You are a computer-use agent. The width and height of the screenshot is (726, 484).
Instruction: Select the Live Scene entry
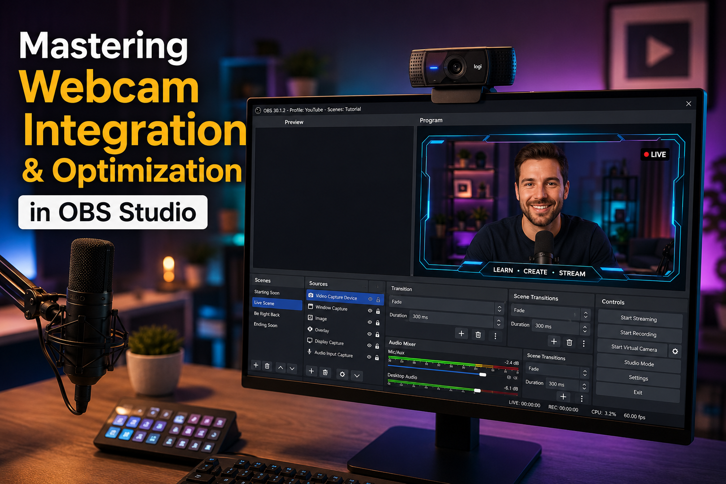(x=277, y=303)
